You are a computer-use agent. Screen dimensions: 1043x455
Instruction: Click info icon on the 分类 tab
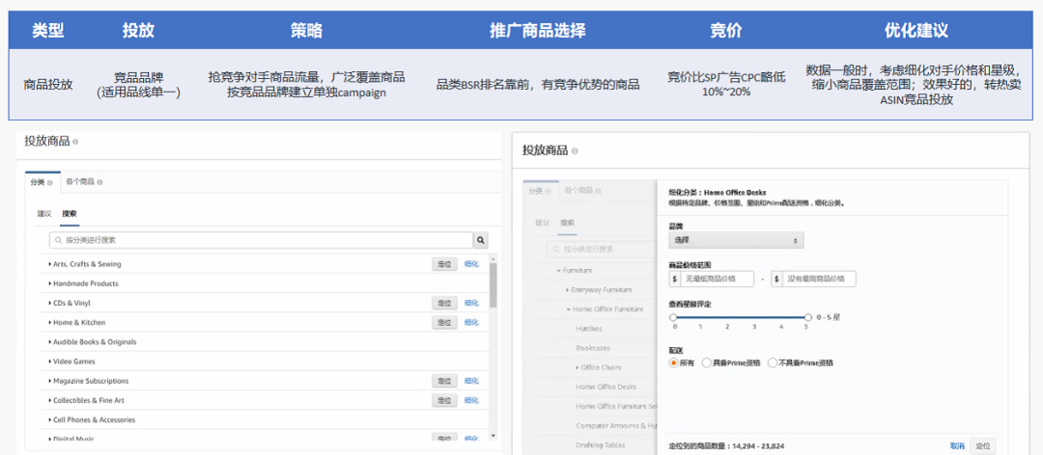[x=49, y=182]
